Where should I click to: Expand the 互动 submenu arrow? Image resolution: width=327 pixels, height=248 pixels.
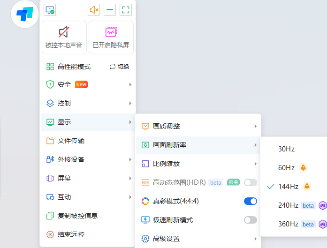click(130, 197)
